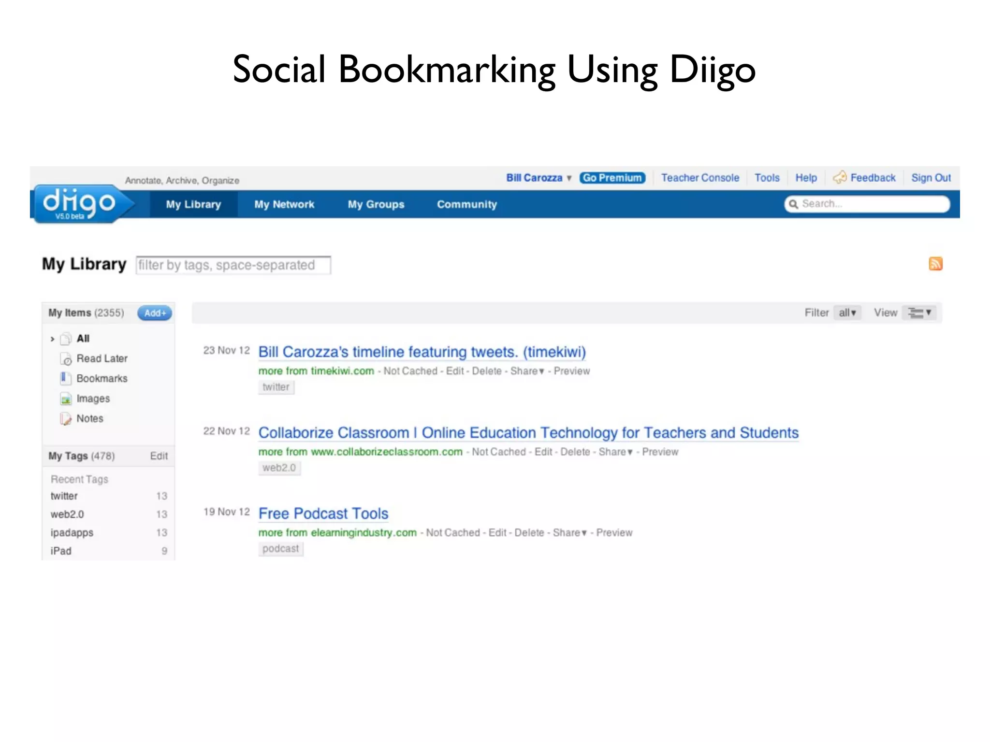Click the twitter tag under timekiwi bookmark
This screenshot has height=742, width=990.
point(276,387)
